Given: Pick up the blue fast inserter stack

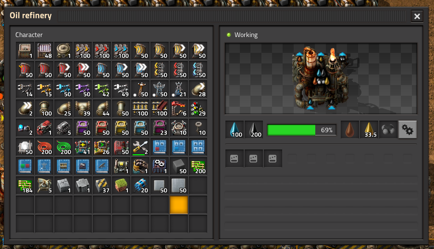Looking at the screenshot, I should click(x=63, y=89).
